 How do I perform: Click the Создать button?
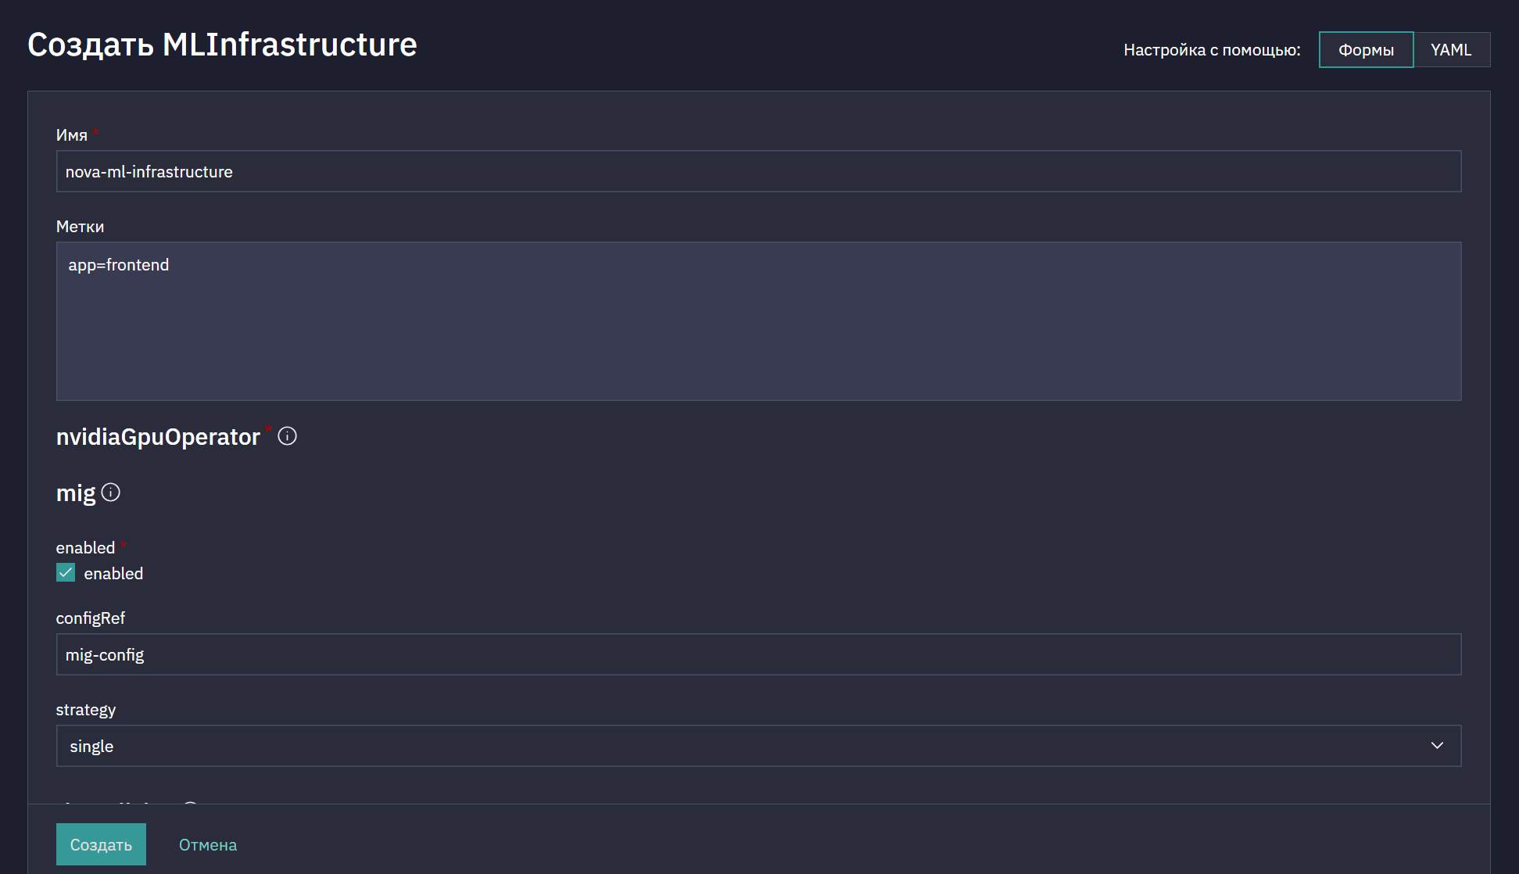click(101, 844)
